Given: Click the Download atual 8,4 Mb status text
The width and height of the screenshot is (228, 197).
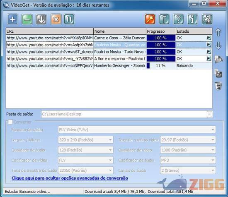Looking at the screenshot, I should click(x=115, y=192).
